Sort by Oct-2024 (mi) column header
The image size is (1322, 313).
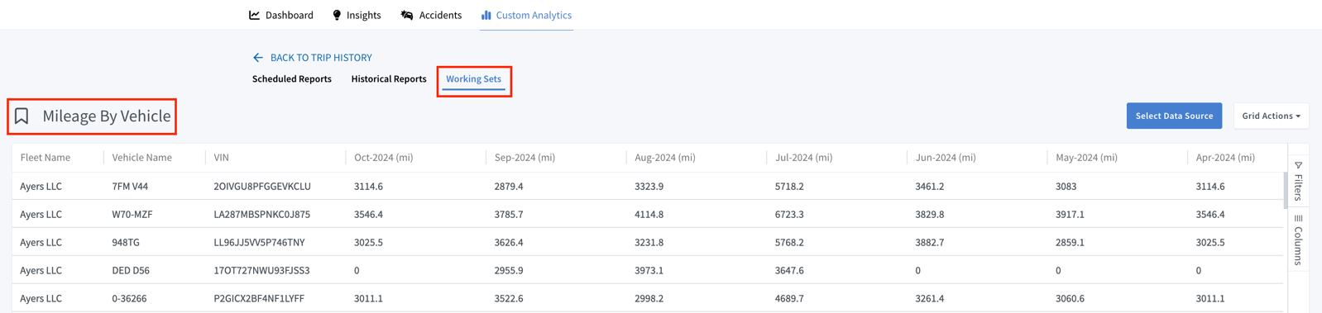coord(384,158)
